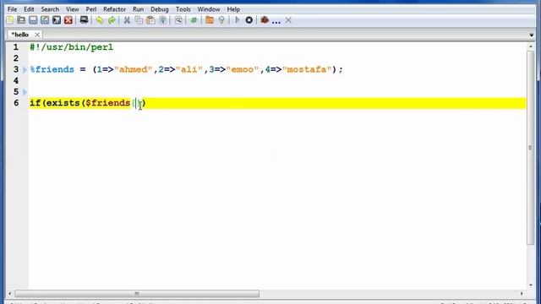Open Find with the magnifier icon
The height and width of the screenshot is (304, 541).
tap(178, 20)
